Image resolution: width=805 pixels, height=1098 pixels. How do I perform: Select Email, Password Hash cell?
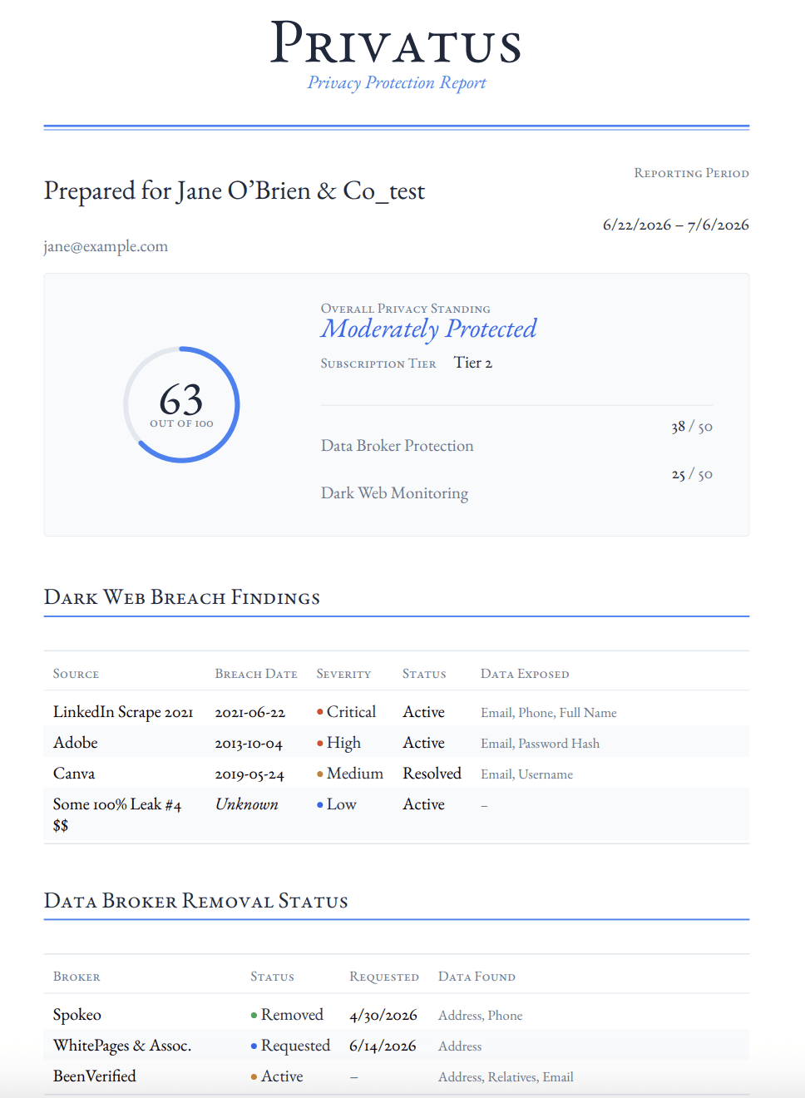(x=540, y=744)
